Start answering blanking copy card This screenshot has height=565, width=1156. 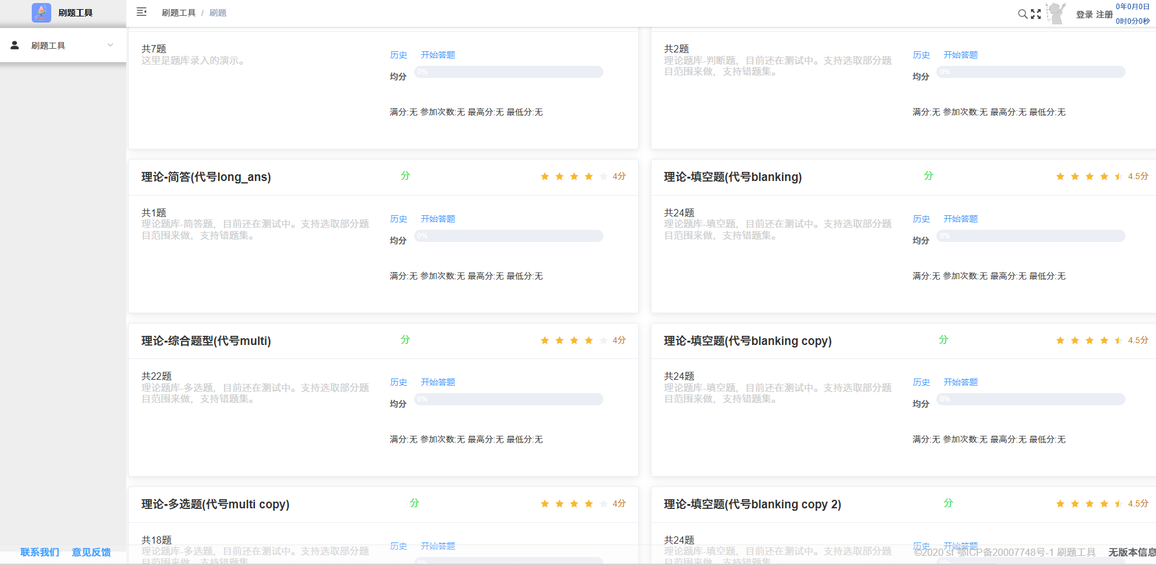point(961,382)
